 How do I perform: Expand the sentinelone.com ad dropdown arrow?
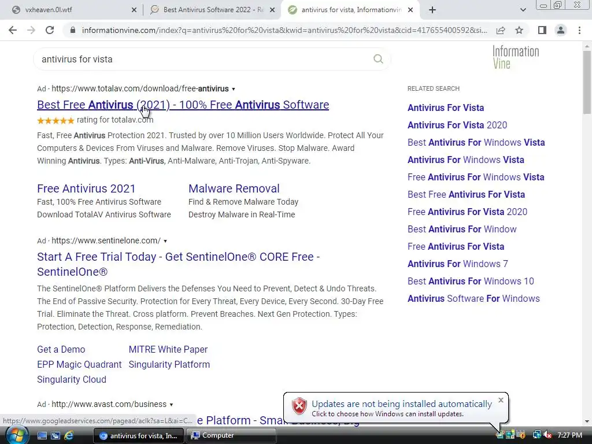click(x=165, y=241)
